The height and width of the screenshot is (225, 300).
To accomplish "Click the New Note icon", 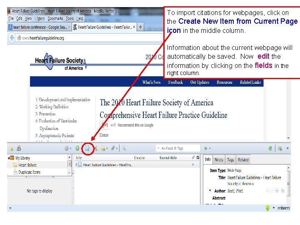I will [x=103, y=148].
